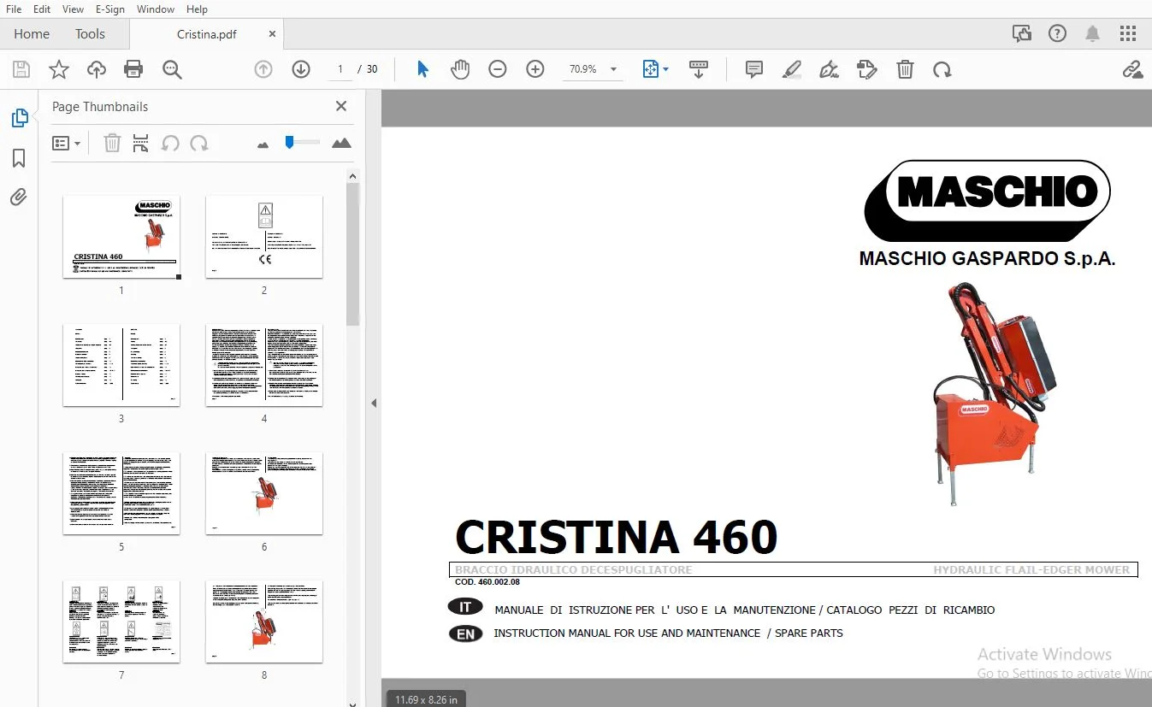Open the File menu
The height and width of the screenshot is (707, 1152).
(14, 9)
